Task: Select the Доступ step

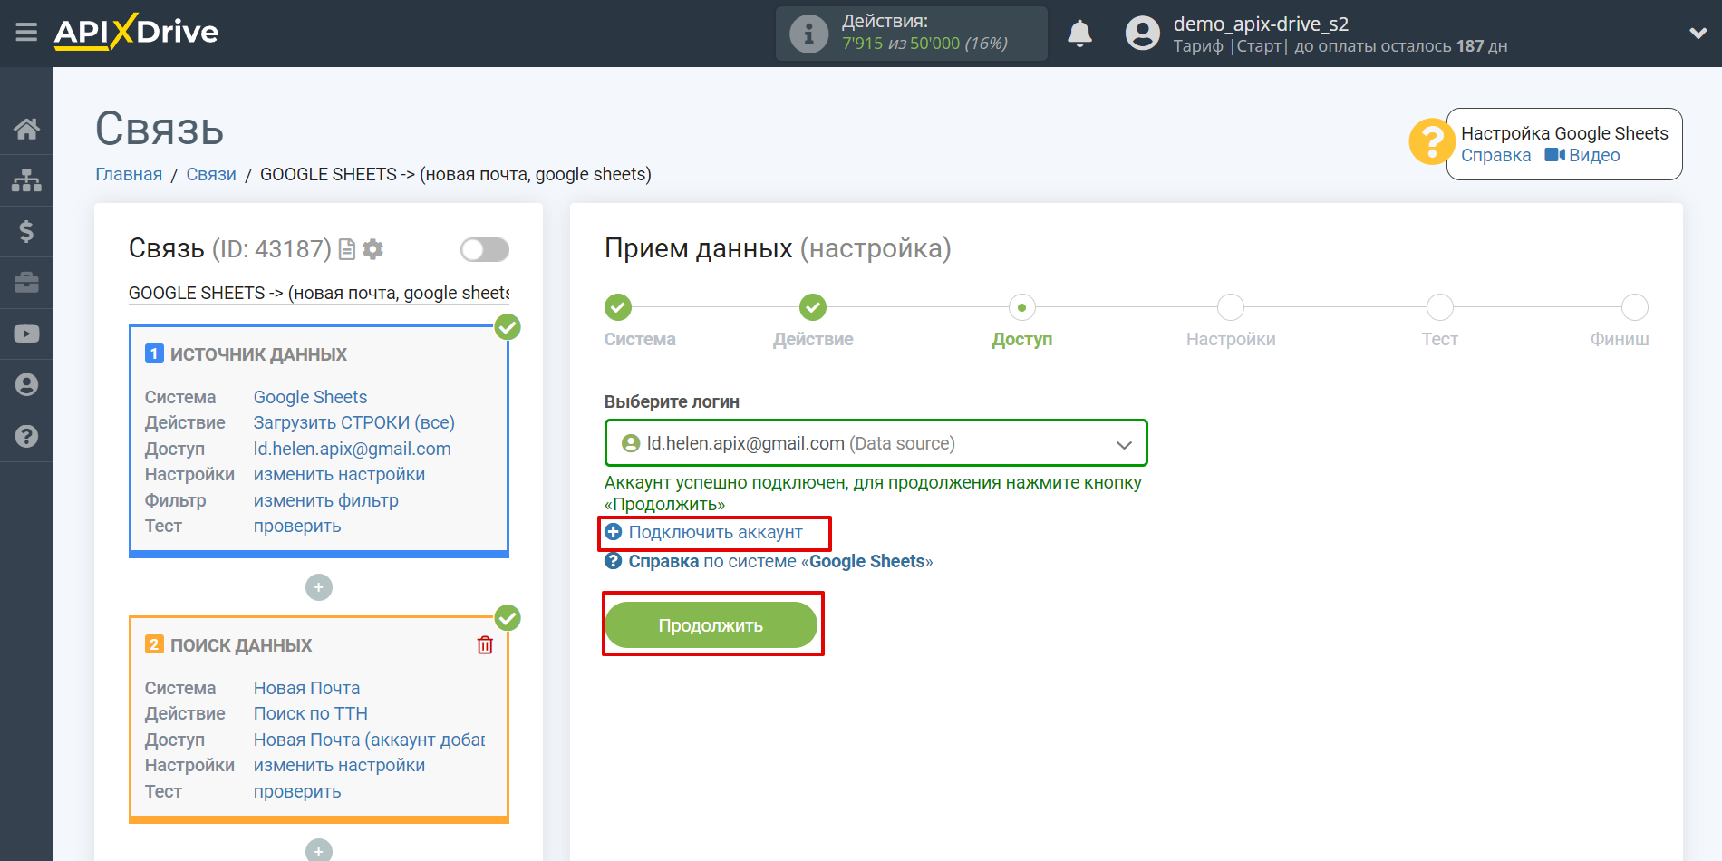Action: point(1022,307)
